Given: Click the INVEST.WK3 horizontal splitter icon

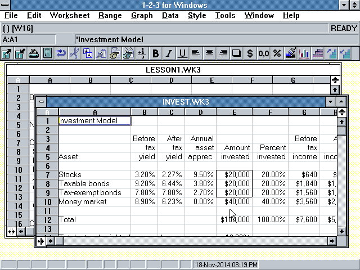Looking at the screenshot, I should point(341,112).
